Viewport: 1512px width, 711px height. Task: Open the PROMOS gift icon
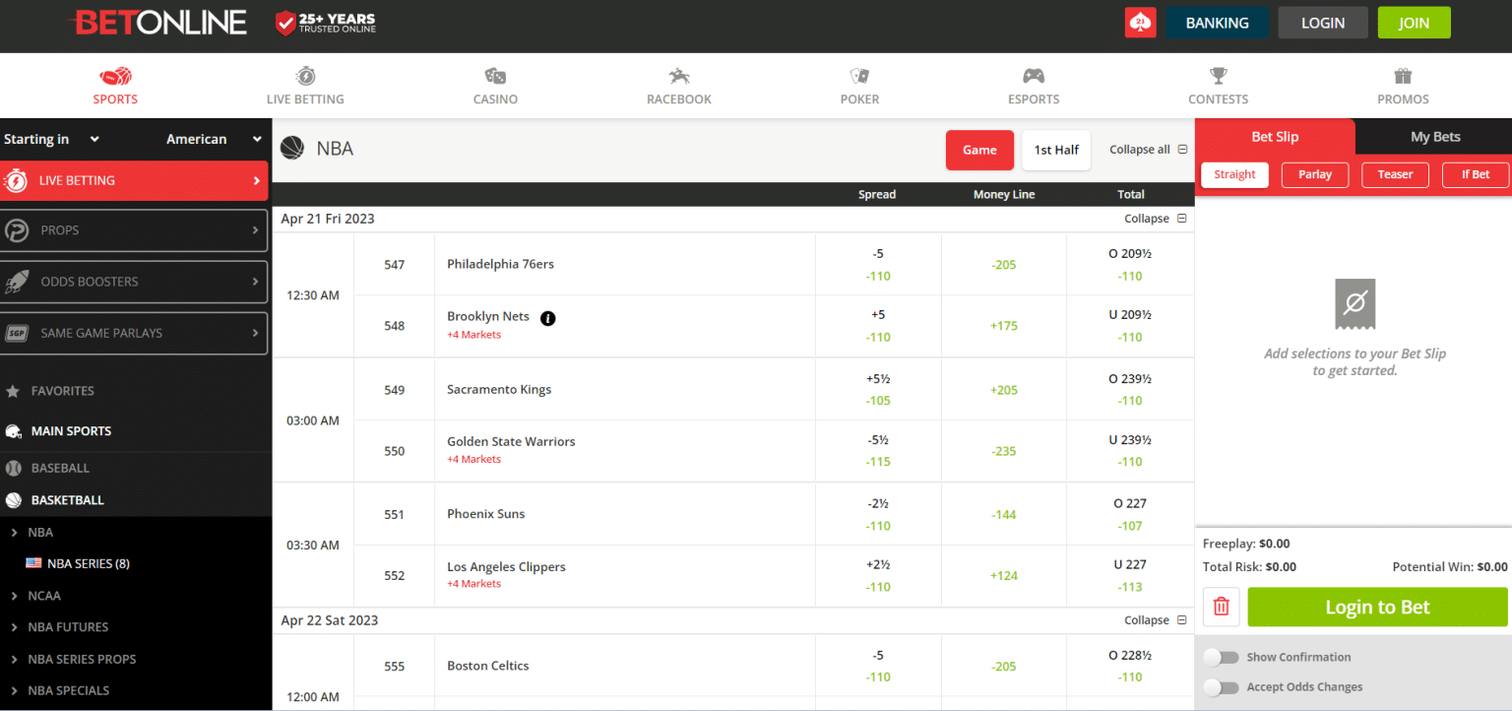click(x=1402, y=76)
